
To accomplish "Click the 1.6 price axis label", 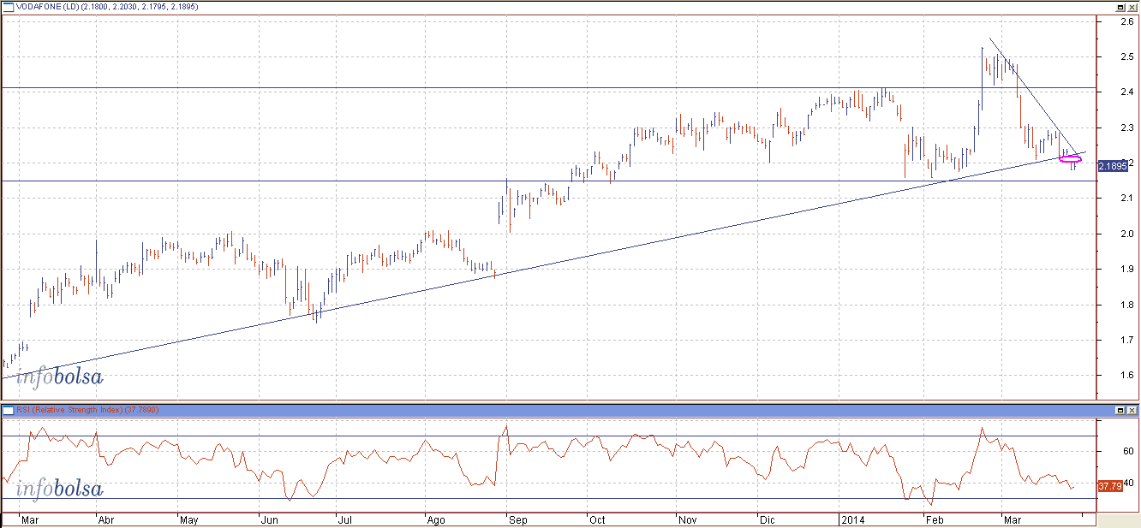I will [x=1128, y=375].
